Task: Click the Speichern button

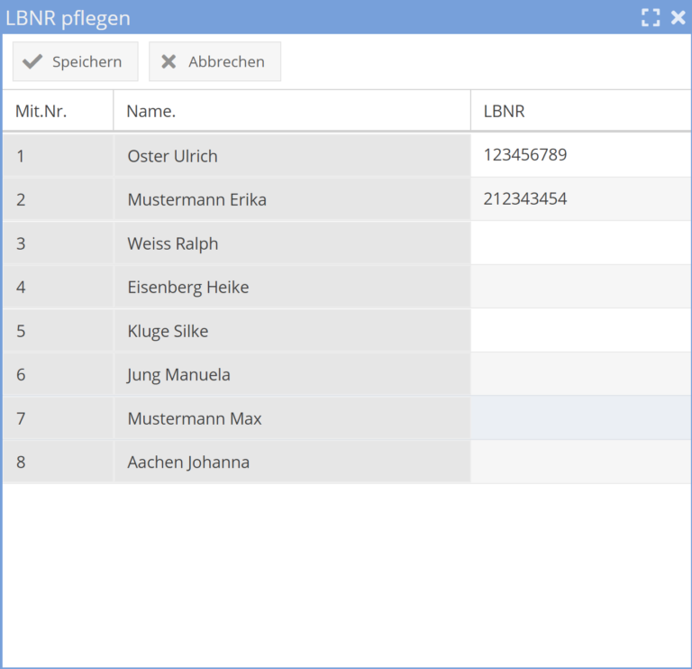Action: tap(75, 62)
